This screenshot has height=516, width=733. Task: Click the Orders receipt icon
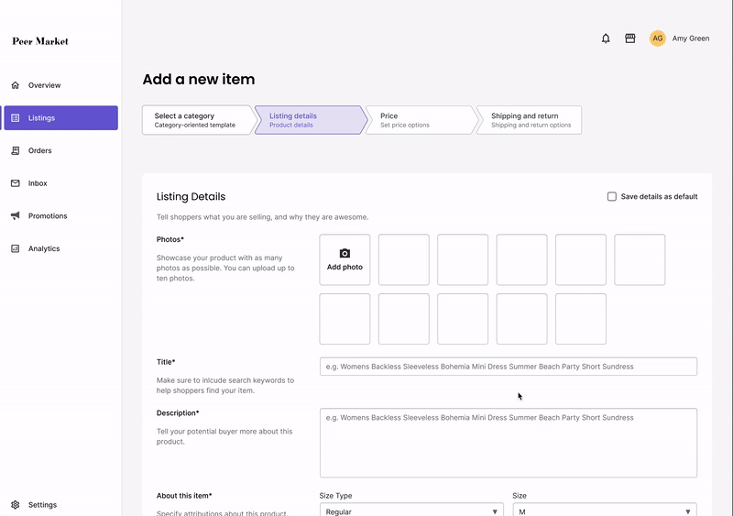[x=16, y=150]
